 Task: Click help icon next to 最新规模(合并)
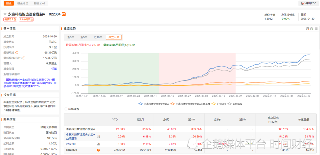pyautogui.click(x=24, y=58)
